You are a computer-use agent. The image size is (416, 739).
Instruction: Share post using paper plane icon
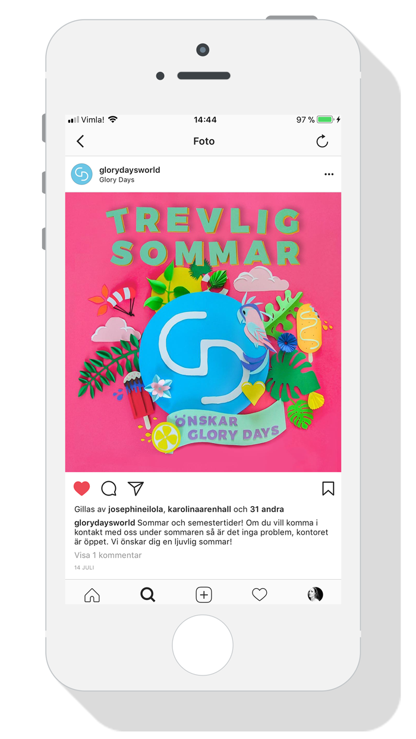[x=136, y=488]
